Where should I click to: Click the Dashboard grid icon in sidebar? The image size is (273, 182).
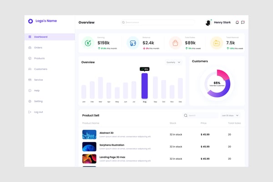tap(30, 37)
